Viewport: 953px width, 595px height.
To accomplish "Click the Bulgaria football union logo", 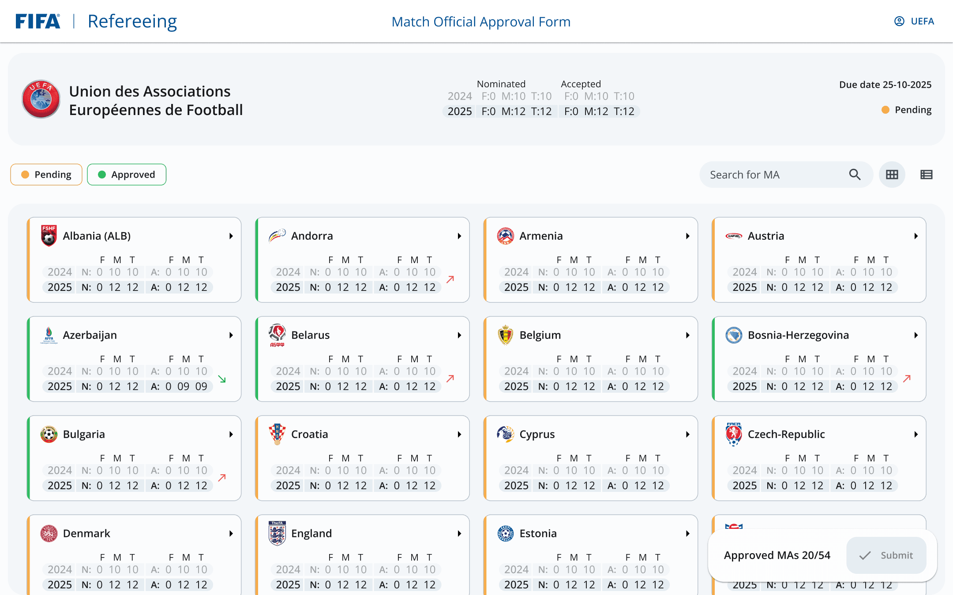I will pyautogui.click(x=49, y=434).
